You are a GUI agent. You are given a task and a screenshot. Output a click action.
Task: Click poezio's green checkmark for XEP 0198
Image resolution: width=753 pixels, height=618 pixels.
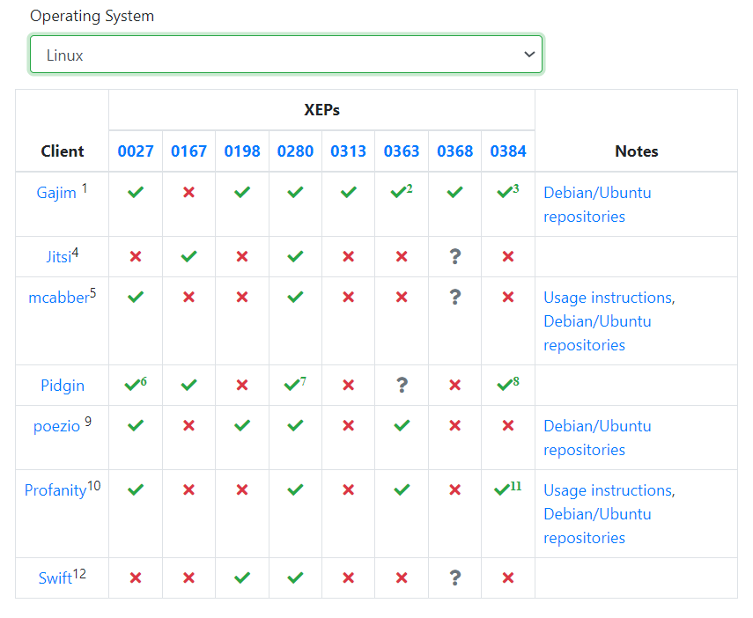(242, 425)
